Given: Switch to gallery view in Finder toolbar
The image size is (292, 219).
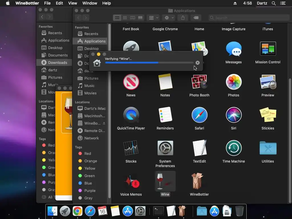Looking at the screenshot, I should pyautogui.click(x=140, y=18).
